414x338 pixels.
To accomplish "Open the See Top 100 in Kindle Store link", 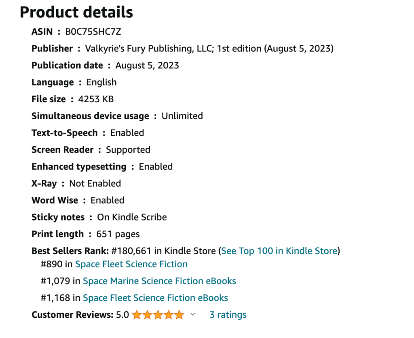I will (x=279, y=251).
